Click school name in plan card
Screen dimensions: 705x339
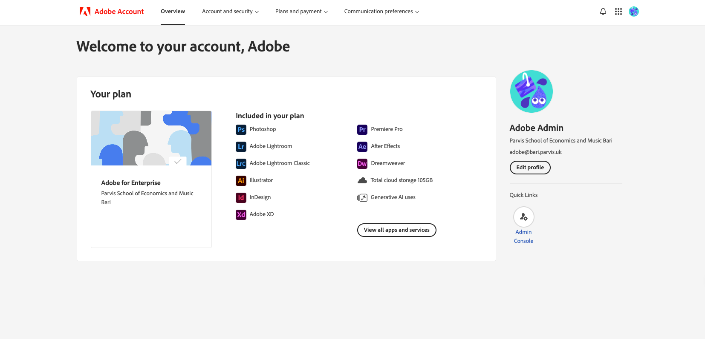pos(147,198)
